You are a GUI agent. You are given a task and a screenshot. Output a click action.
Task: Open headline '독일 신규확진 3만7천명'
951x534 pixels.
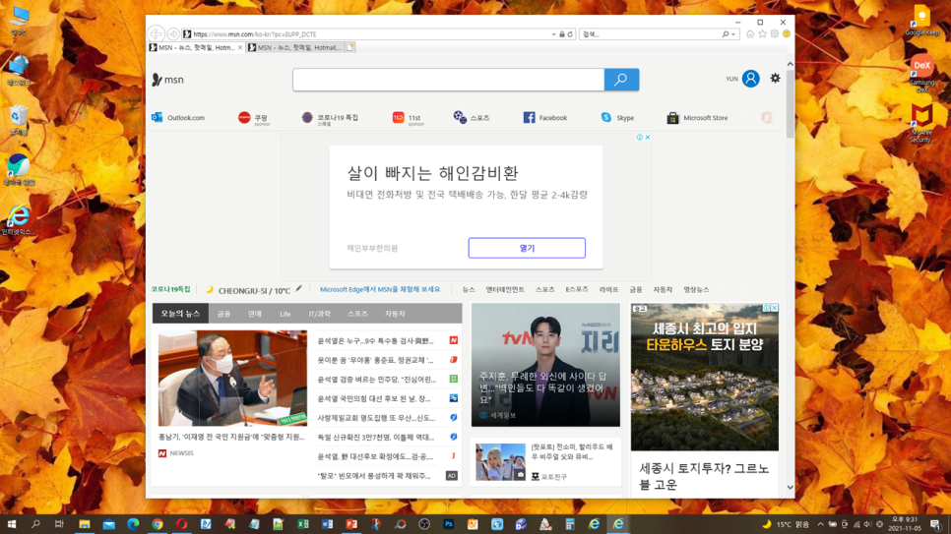(x=375, y=437)
